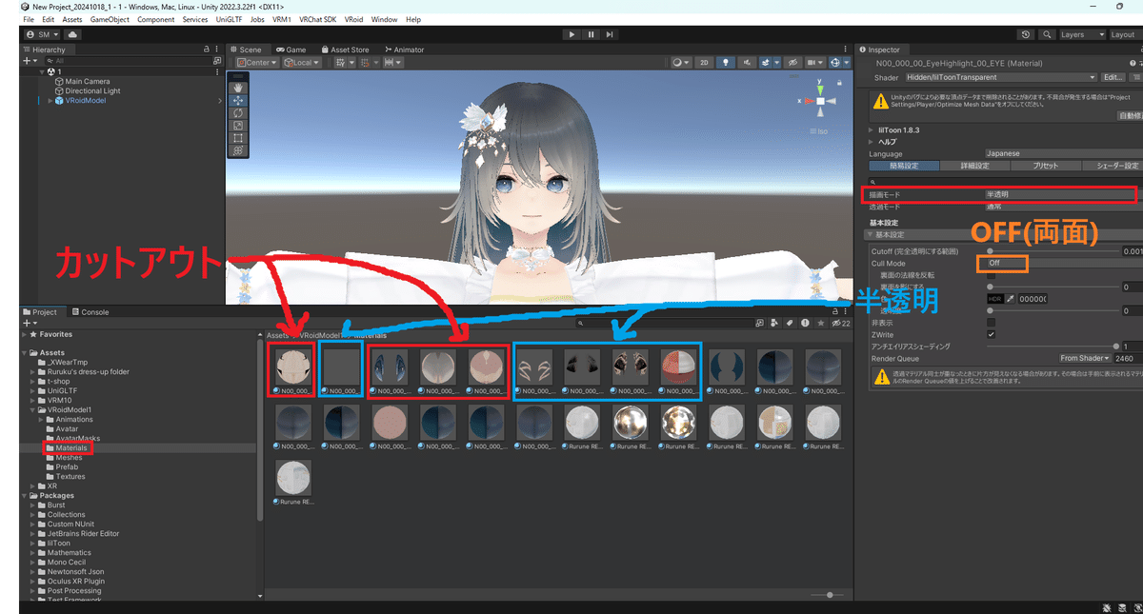
Task: Switch to the Asset Store tab
Action: (x=345, y=50)
